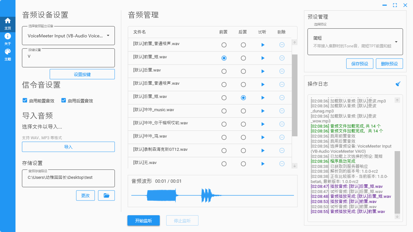Image resolution: width=413 pixels, height=232 pixels.
Task: Preview play [默认]坤坤_你干嘛啊哎哟.wav
Action: (263, 124)
